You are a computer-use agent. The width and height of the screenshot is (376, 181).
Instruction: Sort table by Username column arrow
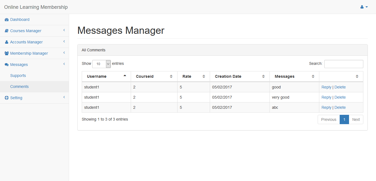click(125, 76)
